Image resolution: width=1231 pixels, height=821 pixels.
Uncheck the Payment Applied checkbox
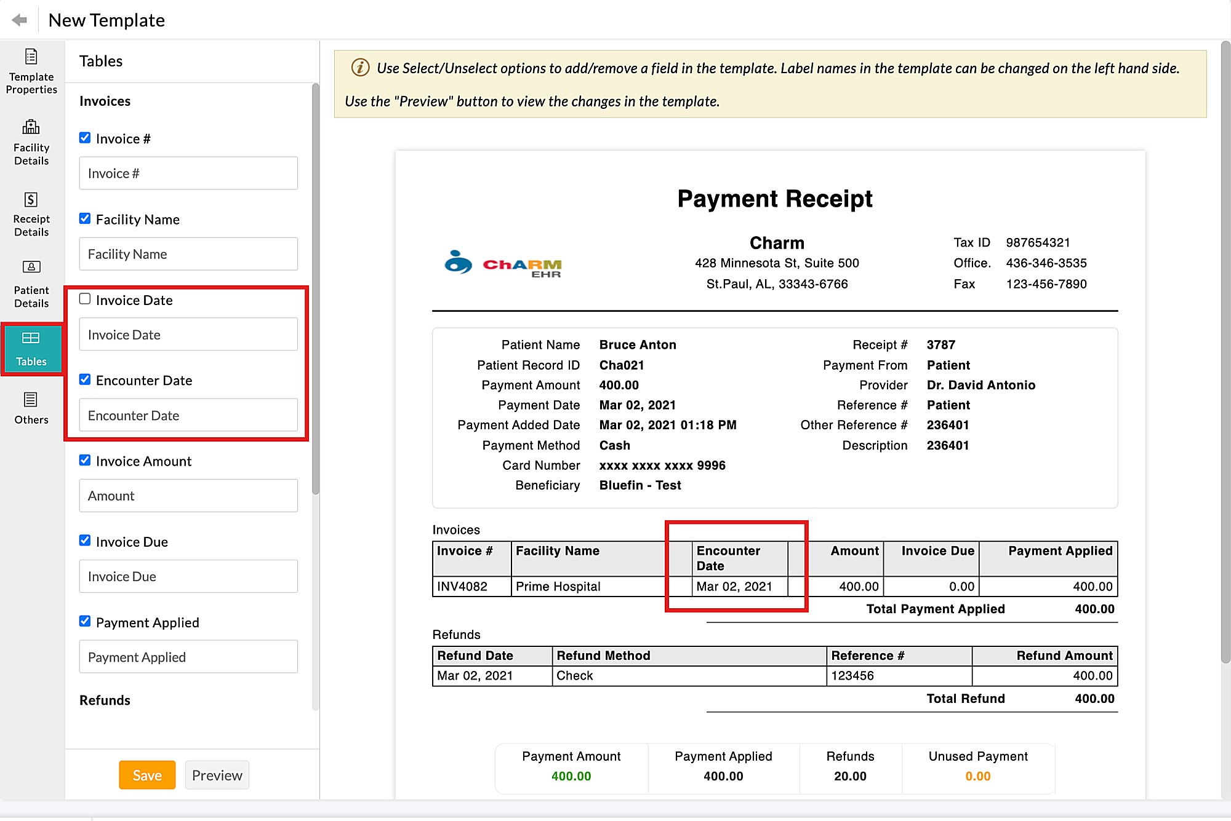coord(85,621)
